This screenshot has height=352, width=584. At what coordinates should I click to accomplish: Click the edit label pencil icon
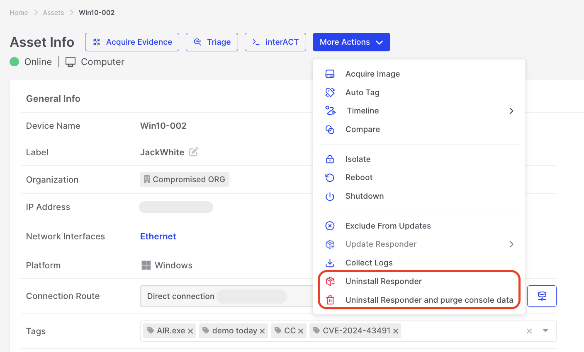(194, 152)
